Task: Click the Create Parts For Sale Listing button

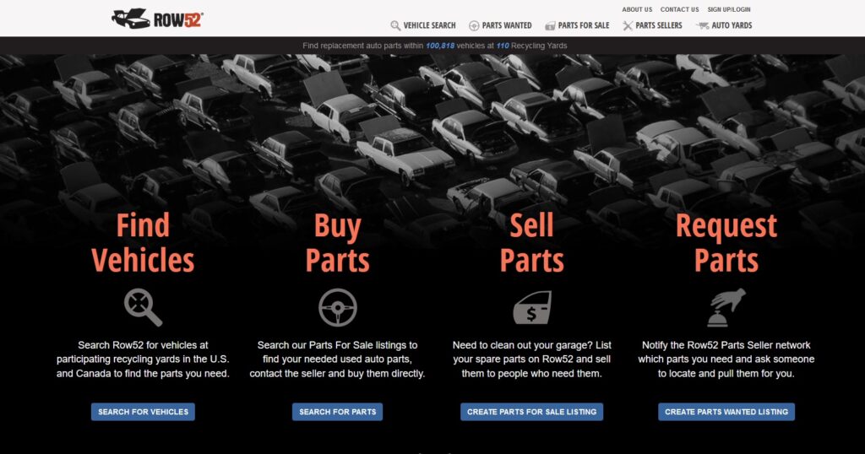Action: tap(532, 412)
